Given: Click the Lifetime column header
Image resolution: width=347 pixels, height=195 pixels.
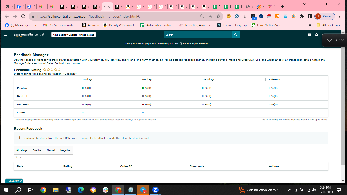Looking at the screenshot, I should tap(274, 80).
